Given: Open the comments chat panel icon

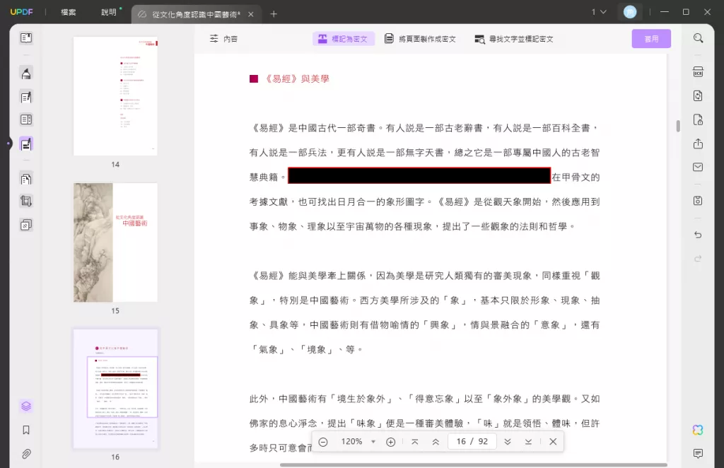Looking at the screenshot, I should coord(698,454).
